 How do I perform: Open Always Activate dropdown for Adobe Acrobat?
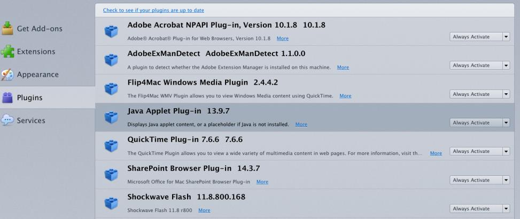pos(479,37)
